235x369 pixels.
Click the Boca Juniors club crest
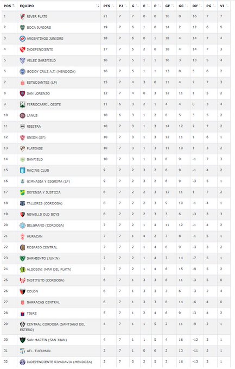tap(22, 28)
